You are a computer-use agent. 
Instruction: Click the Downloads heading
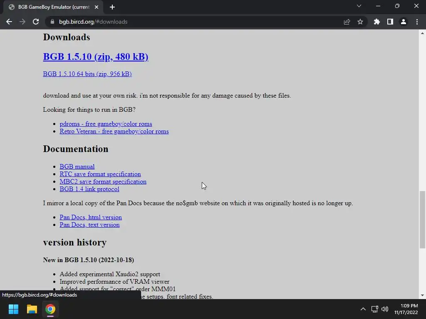[67, 37]
